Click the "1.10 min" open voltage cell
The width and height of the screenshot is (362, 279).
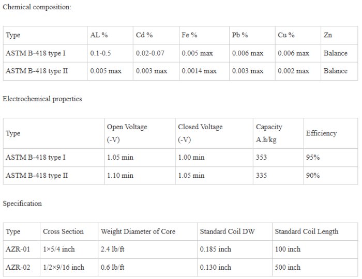coord(120,176)
